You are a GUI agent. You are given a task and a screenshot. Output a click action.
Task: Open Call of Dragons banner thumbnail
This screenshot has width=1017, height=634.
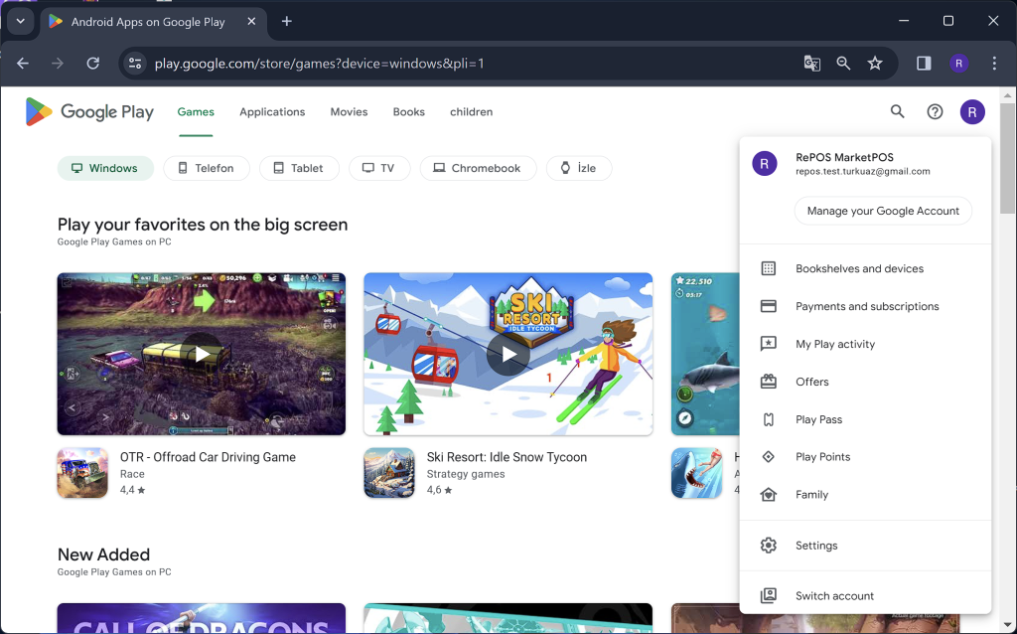point(201,618)
